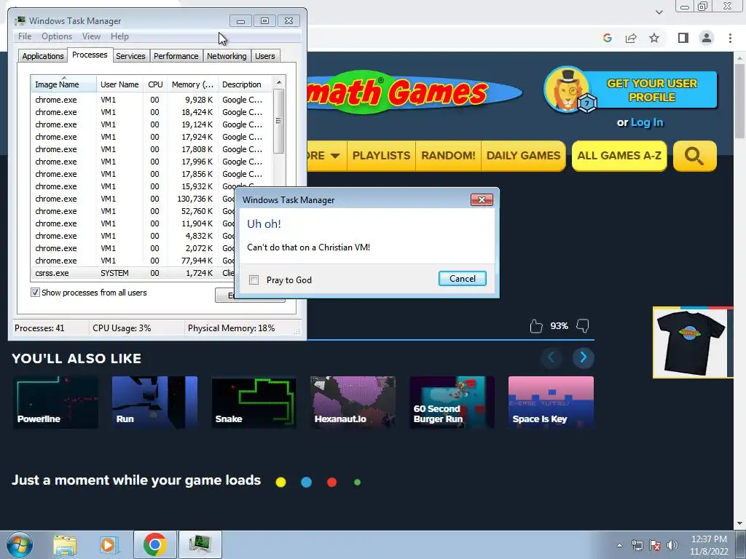Viewport: 746px width, 559px height.
Task: Open the Run game thumbnail
Action: pyautogui.click(x=154, y=403)
